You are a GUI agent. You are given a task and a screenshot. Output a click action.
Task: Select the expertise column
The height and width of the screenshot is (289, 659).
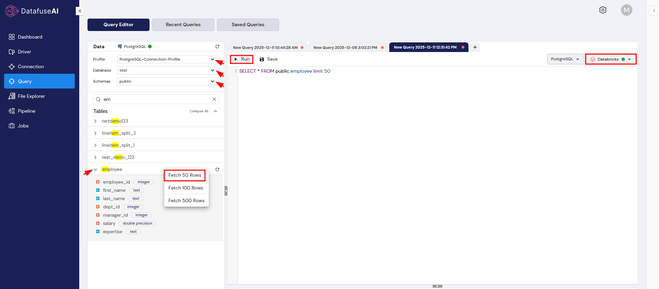tap(112, 231)
